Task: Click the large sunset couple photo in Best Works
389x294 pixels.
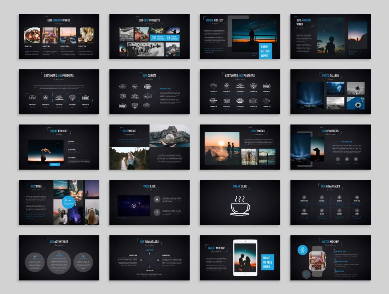Action: click(222, 148)
